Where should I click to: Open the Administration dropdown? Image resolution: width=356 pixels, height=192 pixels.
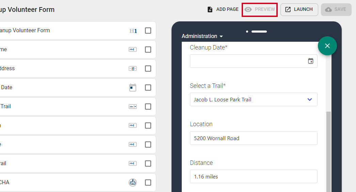202,36
